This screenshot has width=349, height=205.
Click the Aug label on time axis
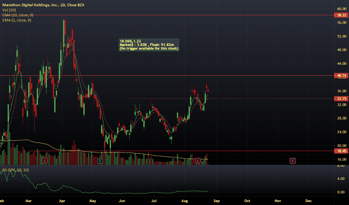pos(185,201)
